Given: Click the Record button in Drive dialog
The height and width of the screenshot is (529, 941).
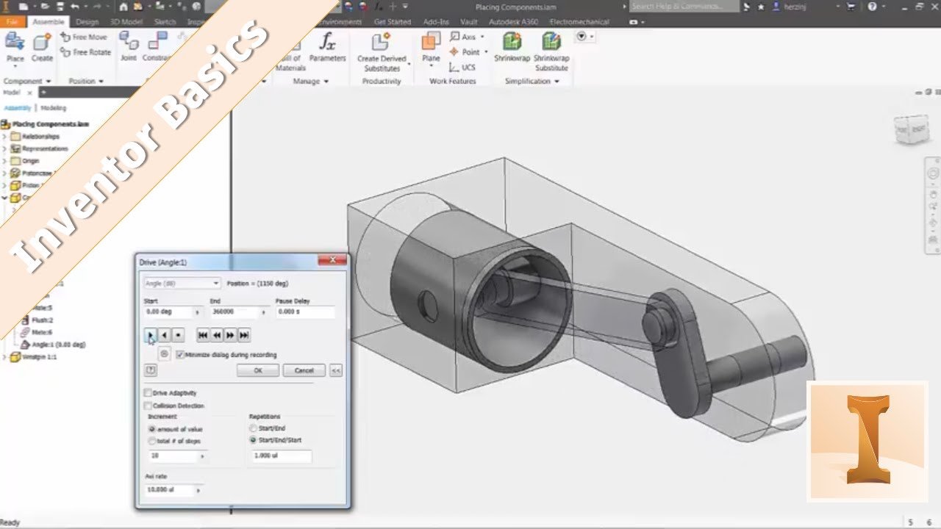Looking at the screenshot, I should [164, 354].
